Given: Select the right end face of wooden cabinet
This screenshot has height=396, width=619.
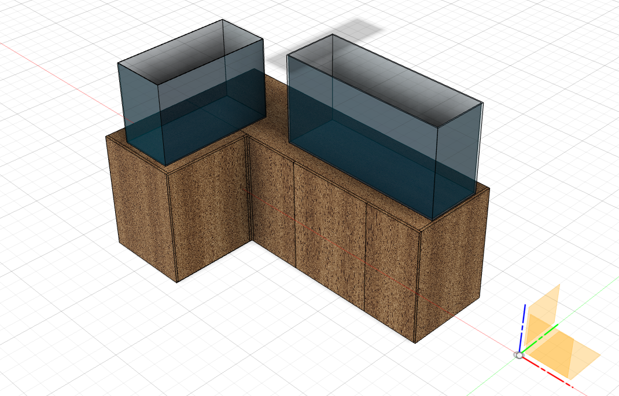Looking at the screenshot, I should point(452,265).
